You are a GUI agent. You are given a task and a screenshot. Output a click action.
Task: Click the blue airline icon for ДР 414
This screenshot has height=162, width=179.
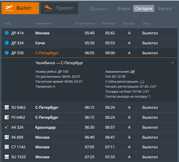[7, 33]
